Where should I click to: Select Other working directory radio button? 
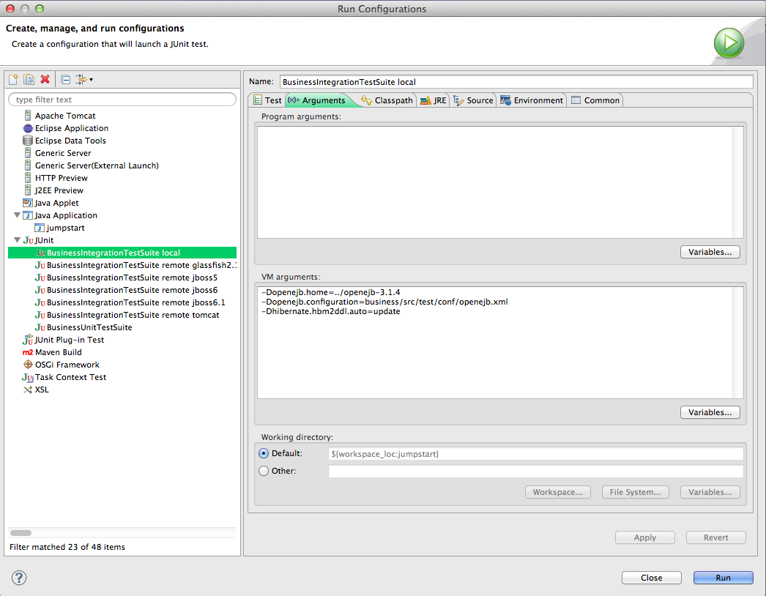click(264, 471)
